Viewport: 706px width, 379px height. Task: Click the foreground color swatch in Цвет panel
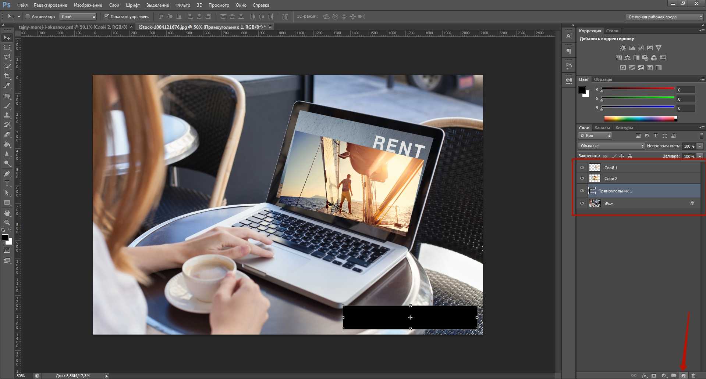click(x=582, y=90)
